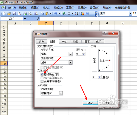Sort ascending with the A-Z icon
Screen dimensions: 137x115
[76, 14]
